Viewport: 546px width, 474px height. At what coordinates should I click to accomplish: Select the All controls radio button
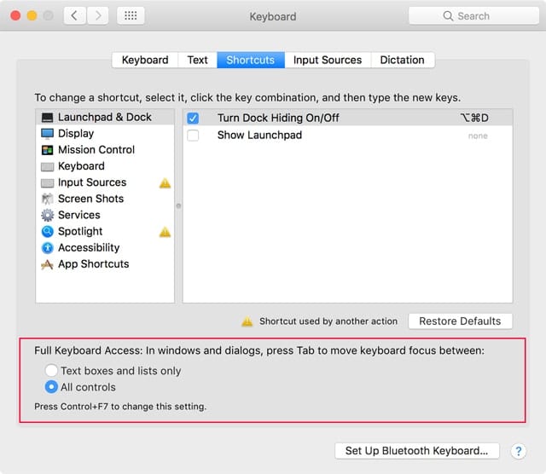52,387
